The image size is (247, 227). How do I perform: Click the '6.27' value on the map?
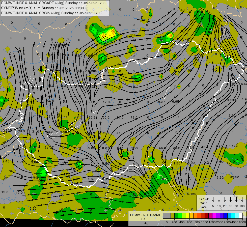(162, 102)
